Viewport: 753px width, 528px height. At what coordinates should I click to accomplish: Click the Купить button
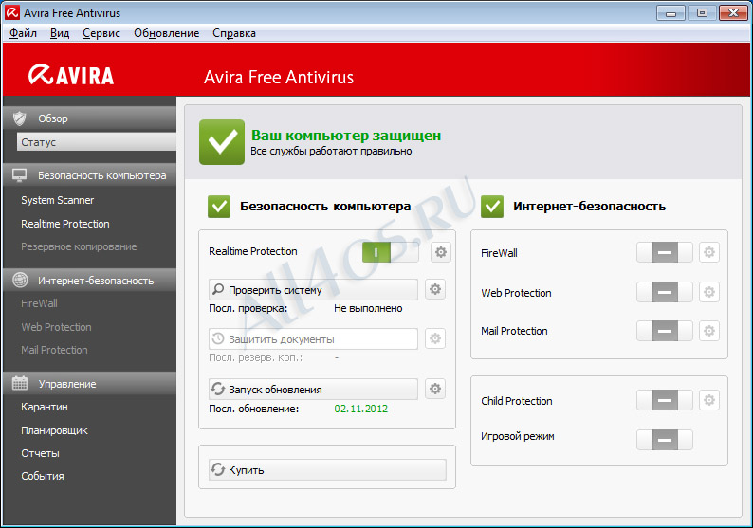[327, 469]
